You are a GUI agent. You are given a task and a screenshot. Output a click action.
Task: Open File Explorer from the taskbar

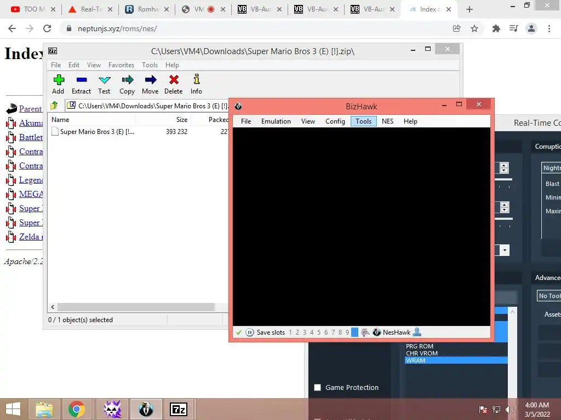click(44, 409)
